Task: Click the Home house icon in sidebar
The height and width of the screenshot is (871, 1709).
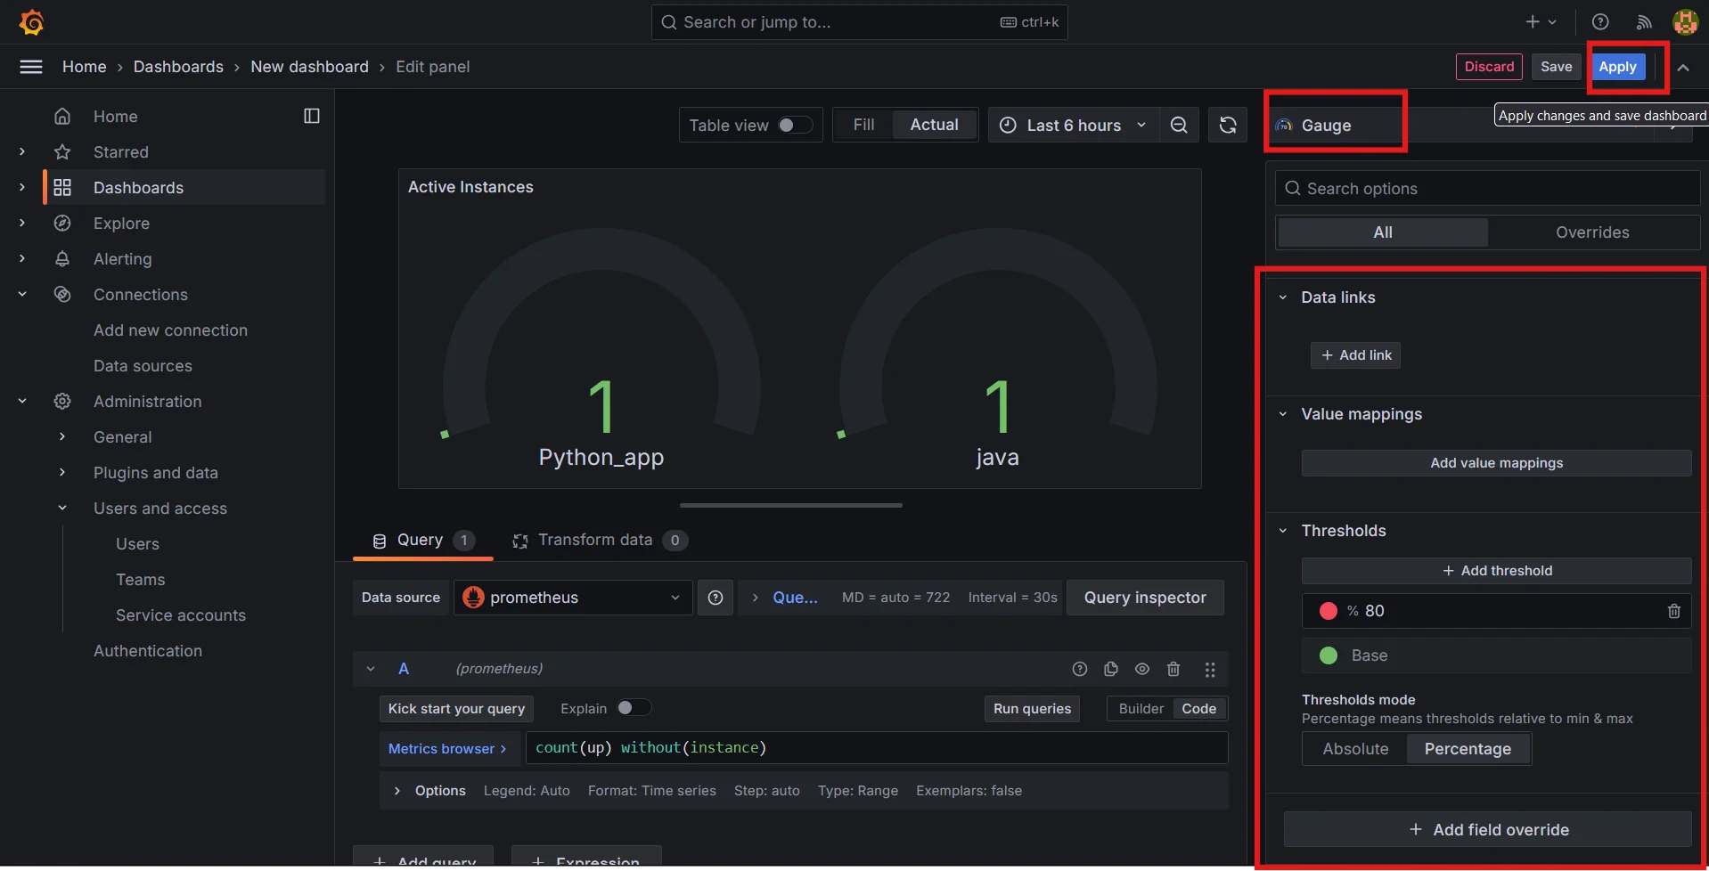Action: (62, 117)
